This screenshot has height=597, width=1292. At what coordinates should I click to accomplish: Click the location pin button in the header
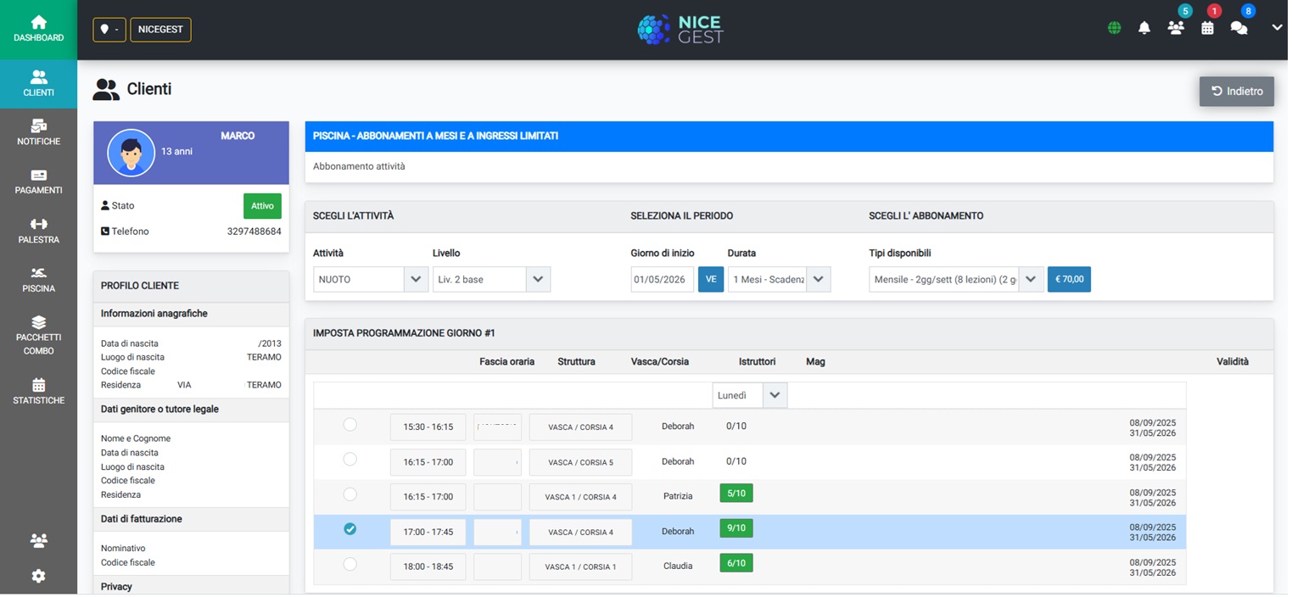(109, 30)
